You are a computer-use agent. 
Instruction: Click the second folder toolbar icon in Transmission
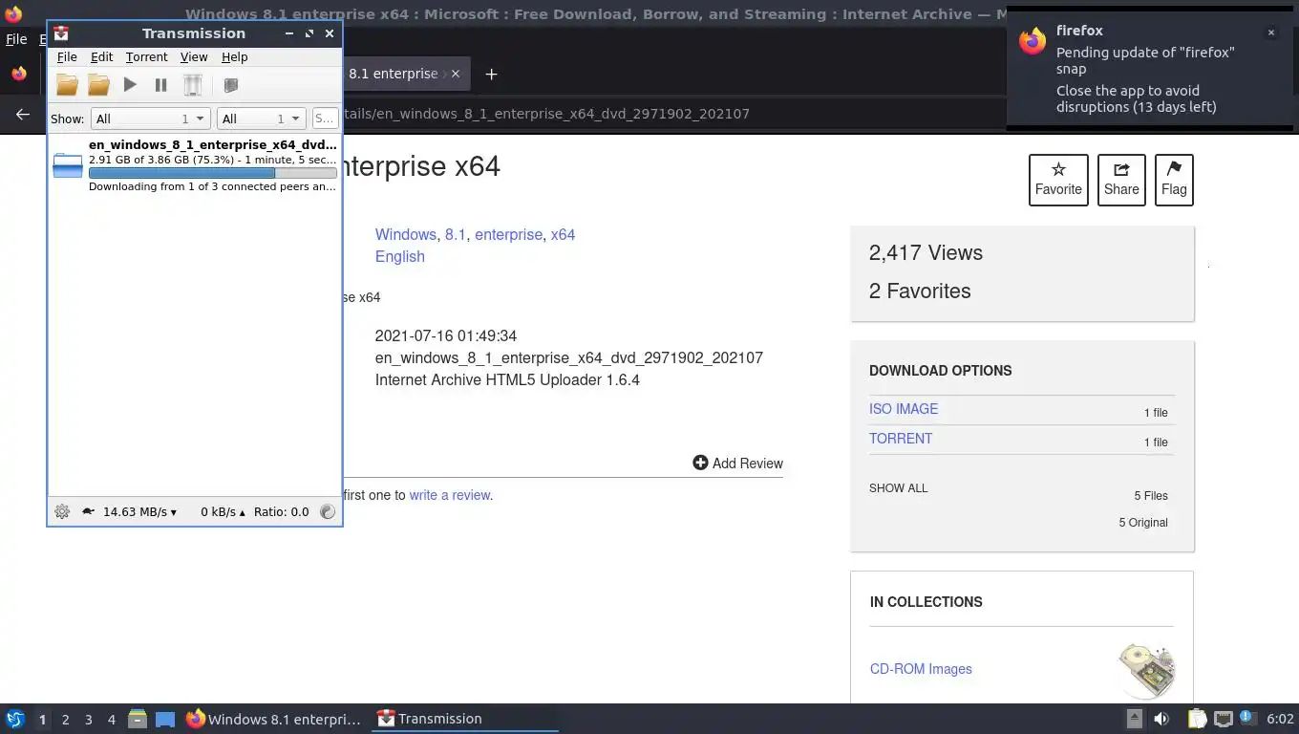[x=98, y=85]
